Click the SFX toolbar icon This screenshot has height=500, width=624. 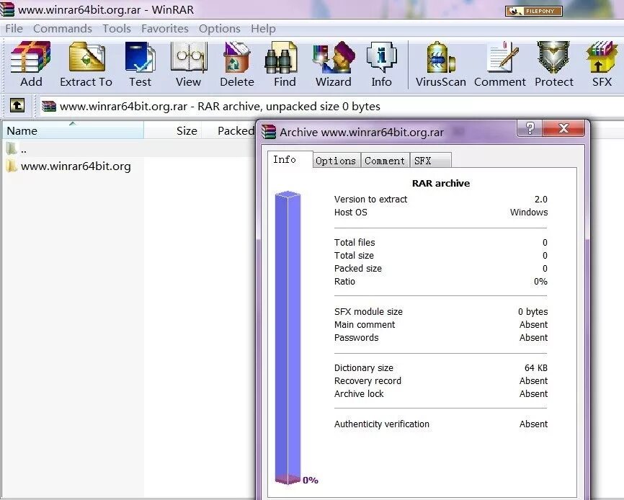pos(602,58)
